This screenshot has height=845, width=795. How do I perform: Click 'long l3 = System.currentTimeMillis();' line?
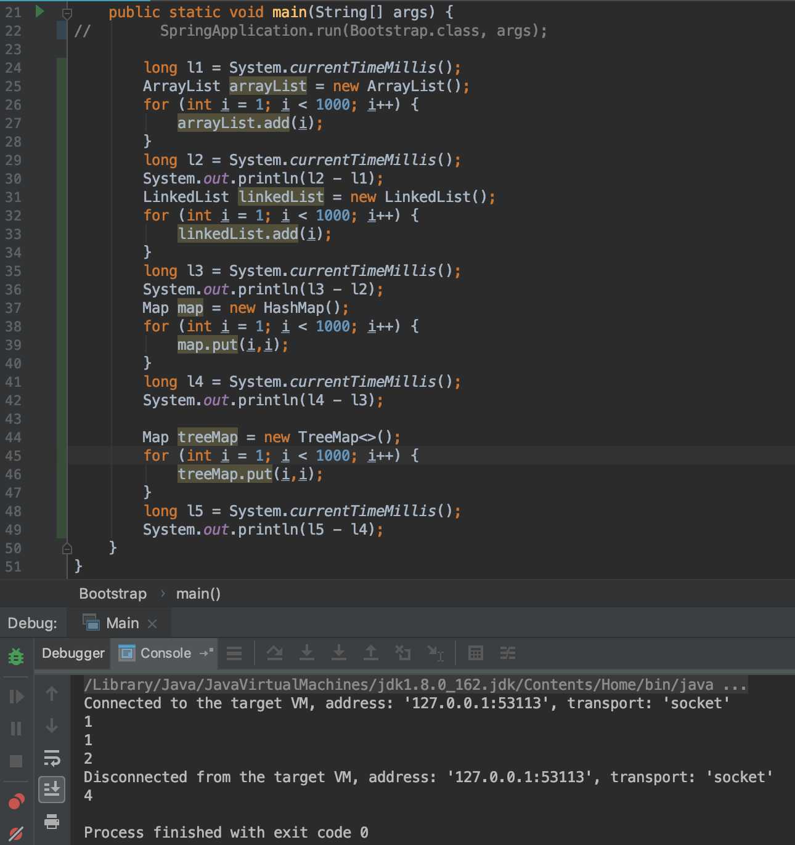302,271
